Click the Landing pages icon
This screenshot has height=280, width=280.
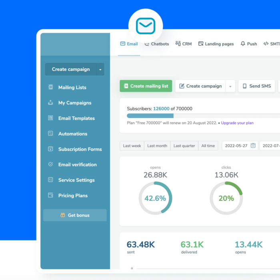pos(201,44)
